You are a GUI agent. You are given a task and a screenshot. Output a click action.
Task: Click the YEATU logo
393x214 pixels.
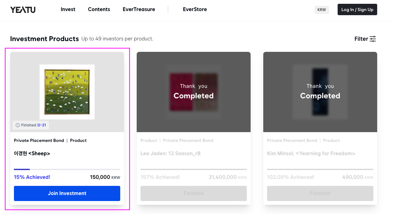click(x=23, y=10)
